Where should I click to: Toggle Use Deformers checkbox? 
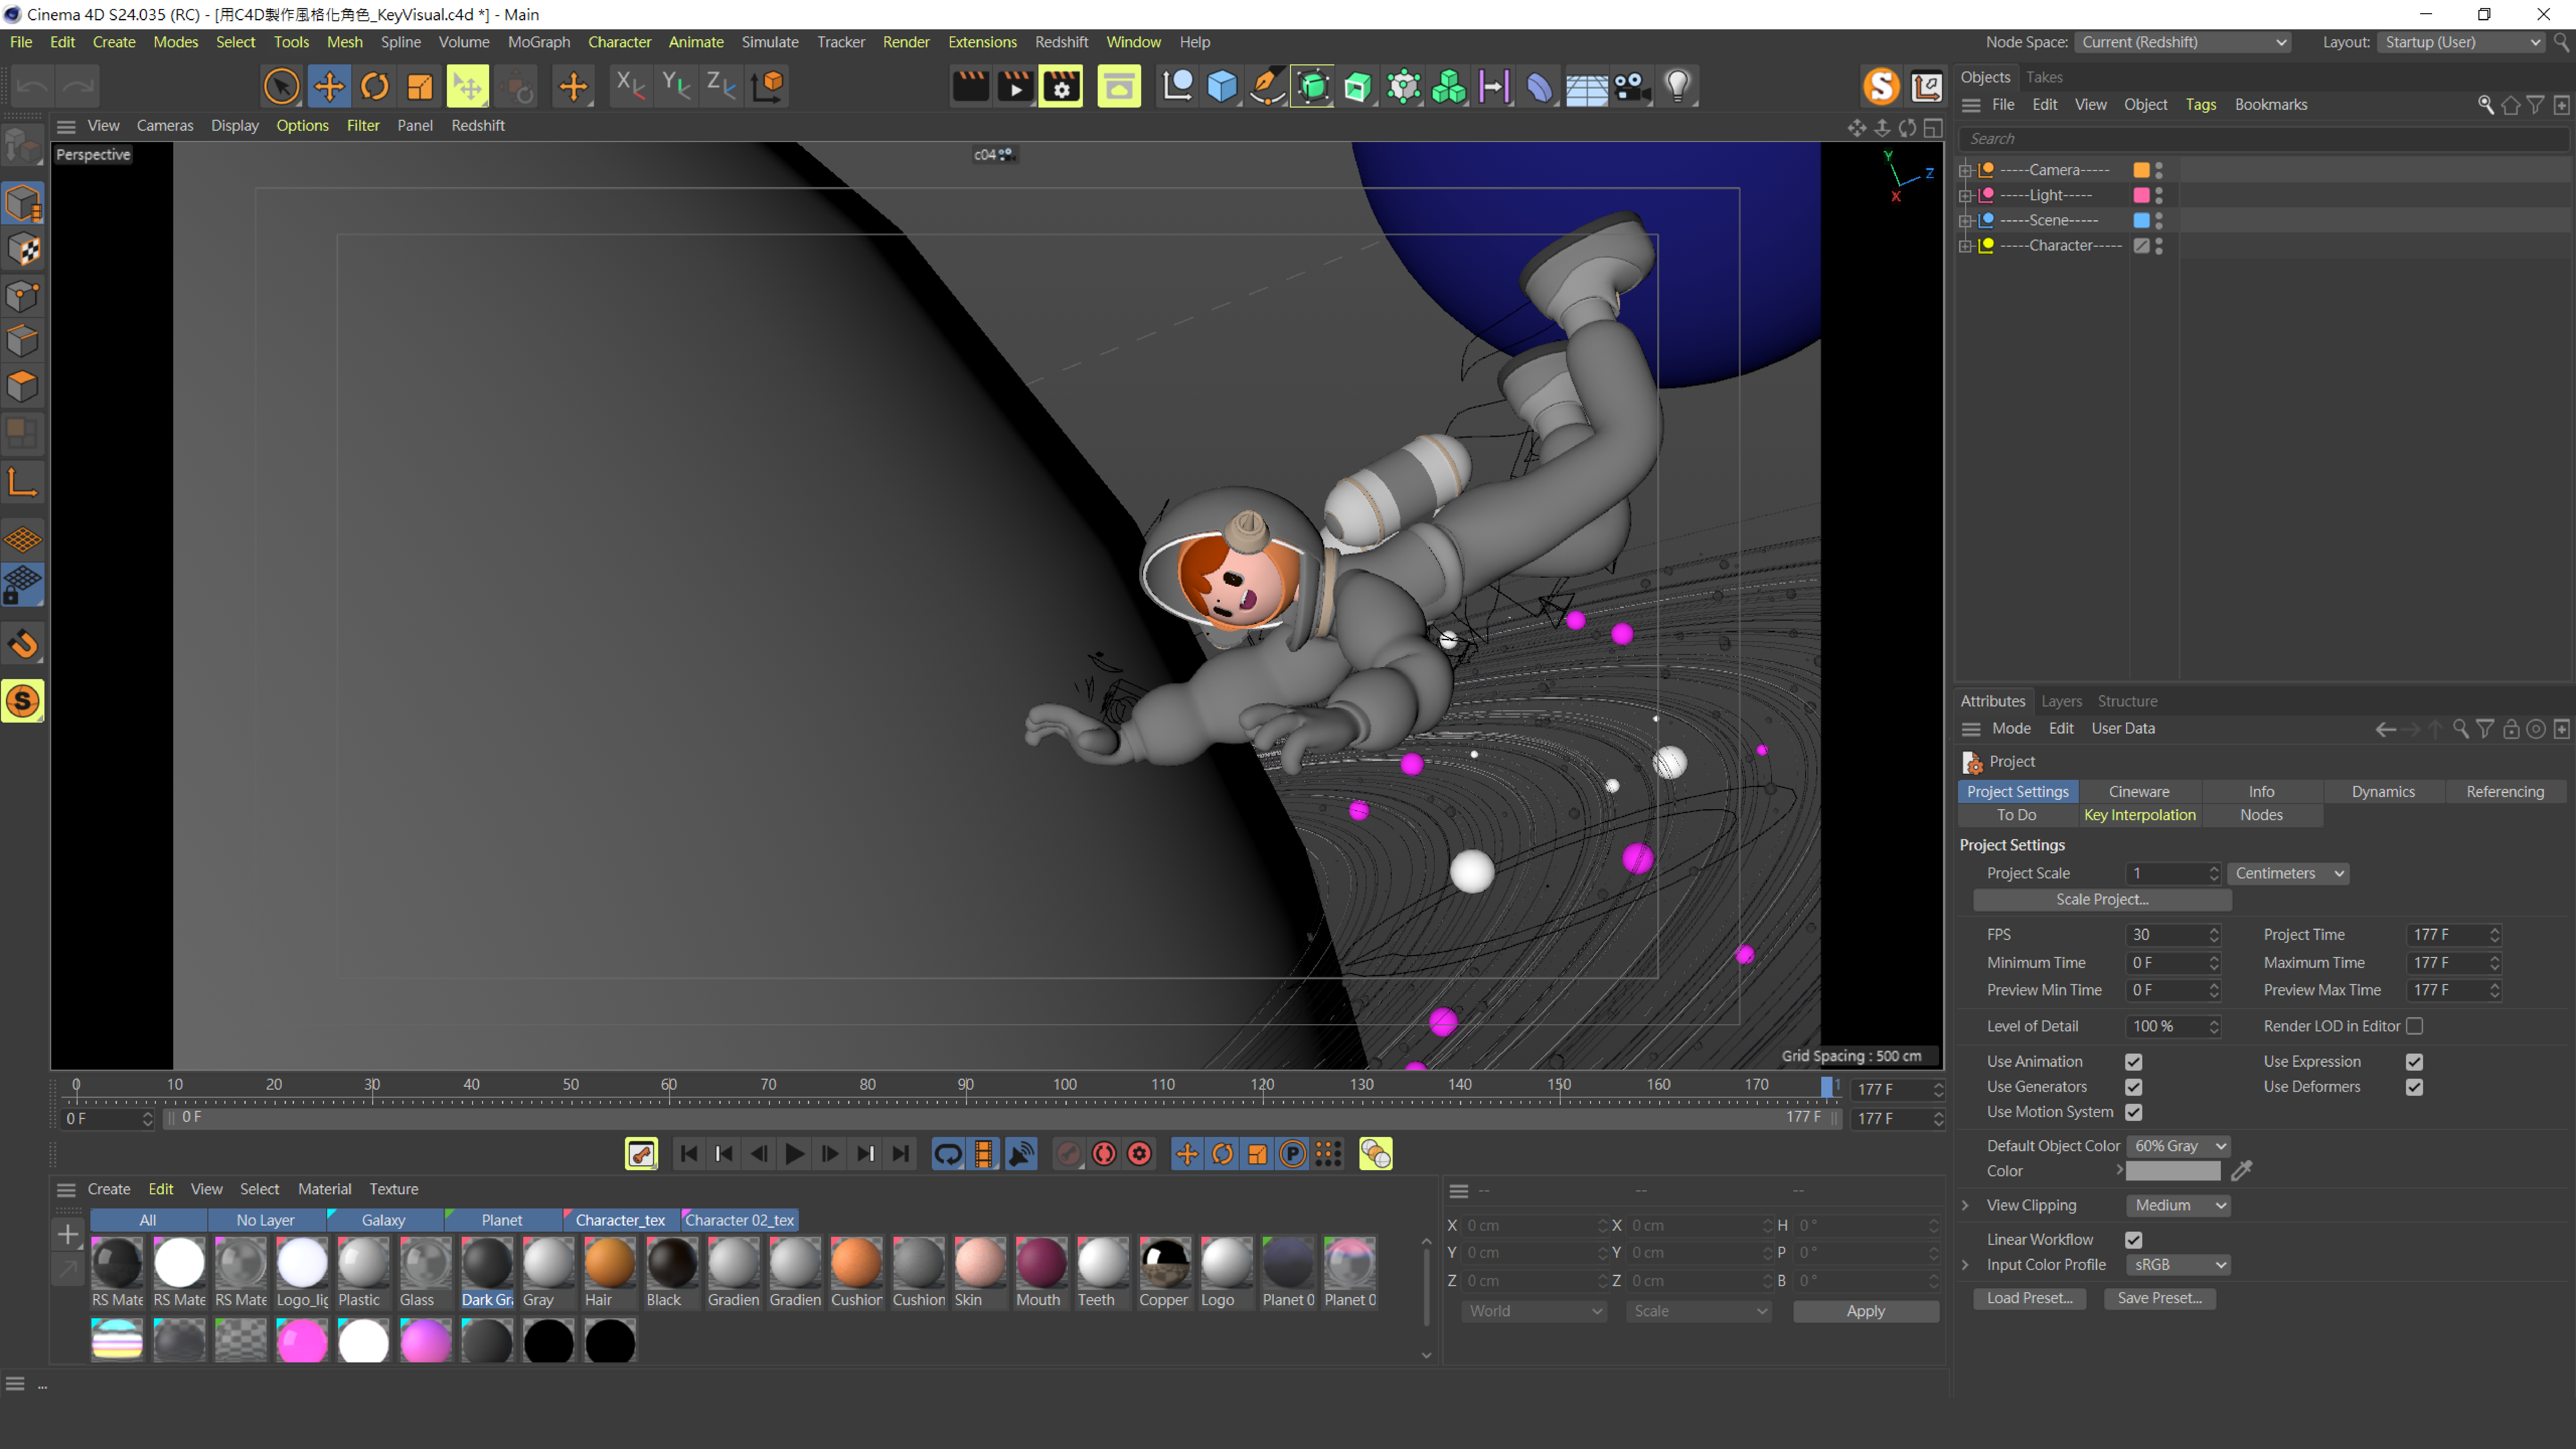pyautogui.click(x=2414, y=1087)
